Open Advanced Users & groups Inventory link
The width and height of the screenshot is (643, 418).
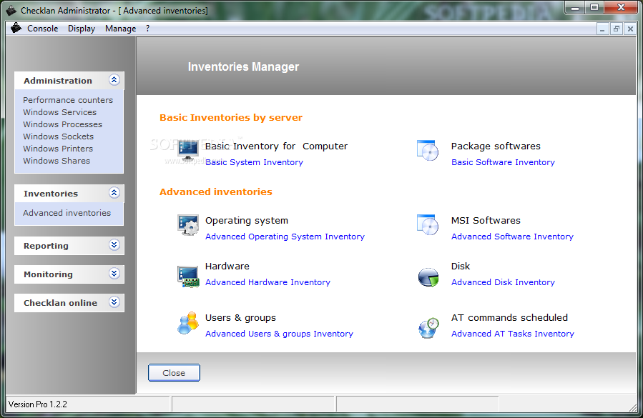click(279, 334)
